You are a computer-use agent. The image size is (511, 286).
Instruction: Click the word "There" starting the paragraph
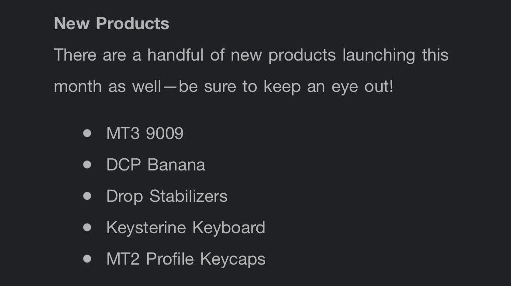pos(75,54)
